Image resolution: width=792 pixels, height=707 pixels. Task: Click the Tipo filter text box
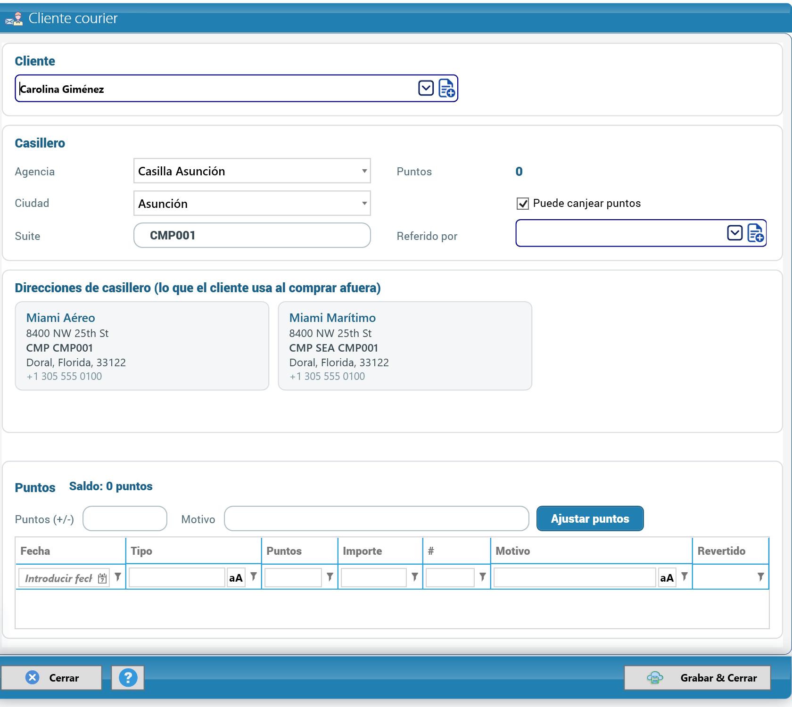click(177, 578)
